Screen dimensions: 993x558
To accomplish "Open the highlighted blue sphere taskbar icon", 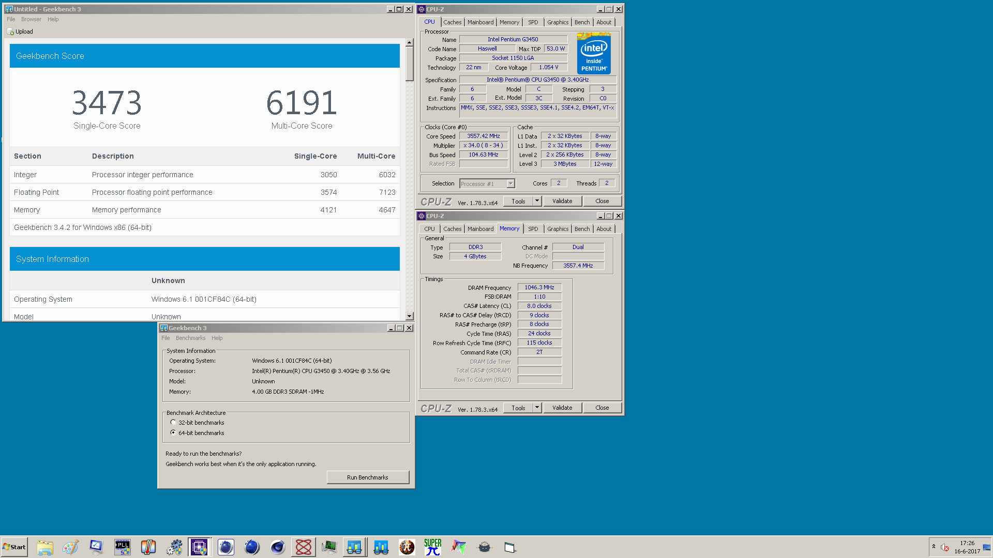I will tap(226, 547).
